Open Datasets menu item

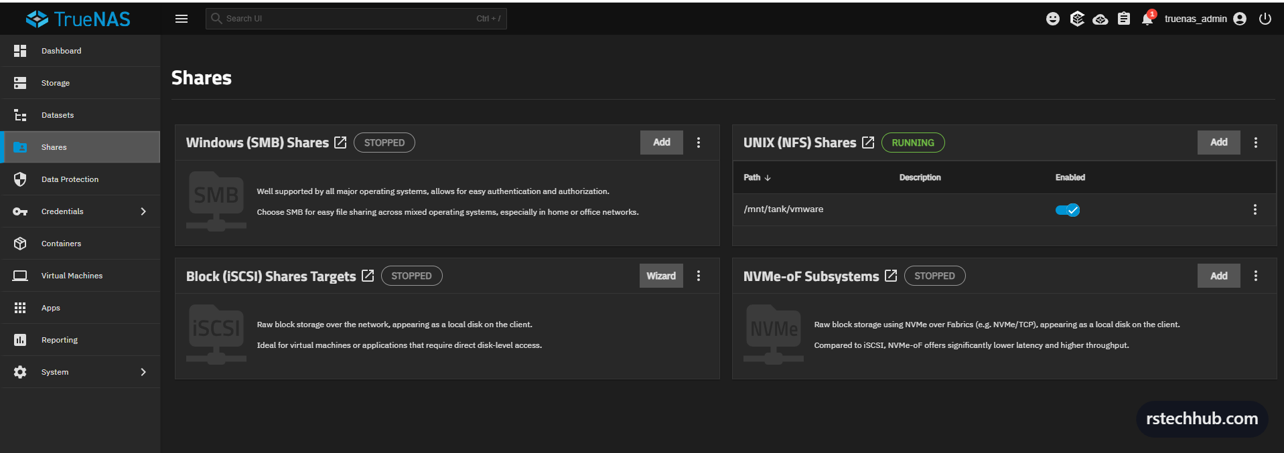coord(80,115)
